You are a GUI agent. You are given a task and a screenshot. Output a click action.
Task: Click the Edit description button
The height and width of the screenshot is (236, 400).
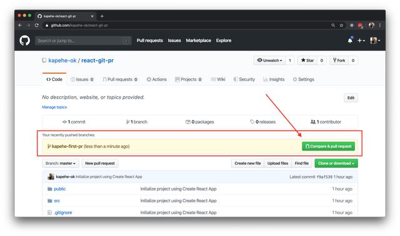coord(351,98)
